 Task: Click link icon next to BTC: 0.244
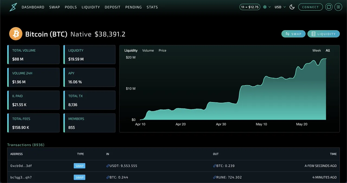pos(108,177)
